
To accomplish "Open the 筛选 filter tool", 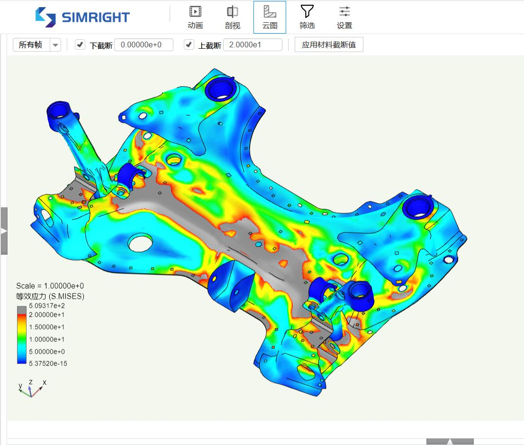I will 307,18.
